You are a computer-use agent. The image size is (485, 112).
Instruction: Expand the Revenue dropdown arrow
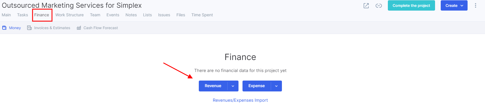(x=233, y=86)
